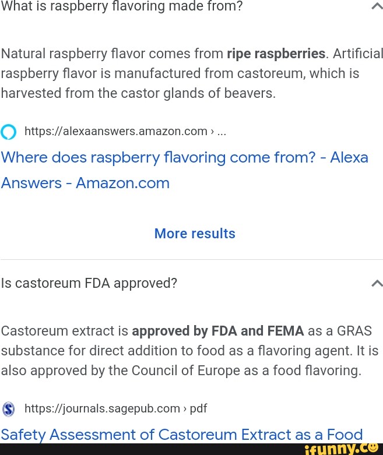The image size is (383, 455).
Task: Click the iFunny smiley face emoji icon
Action: (374, 447)
